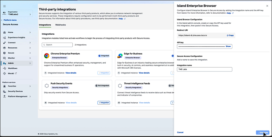
Task: Click the Integrate button
Action: [263, 133]
